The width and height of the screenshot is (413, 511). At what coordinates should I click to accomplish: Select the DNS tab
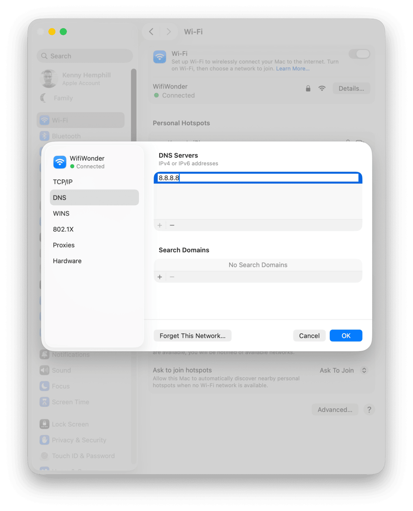point(94,197)
